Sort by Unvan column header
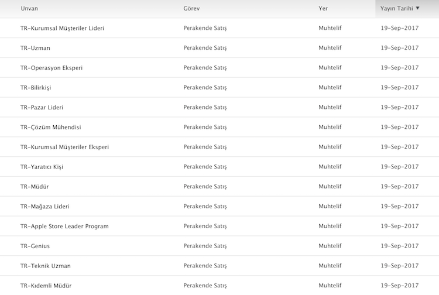The height and width of the screenshot is (295, 439). [29, 9]
